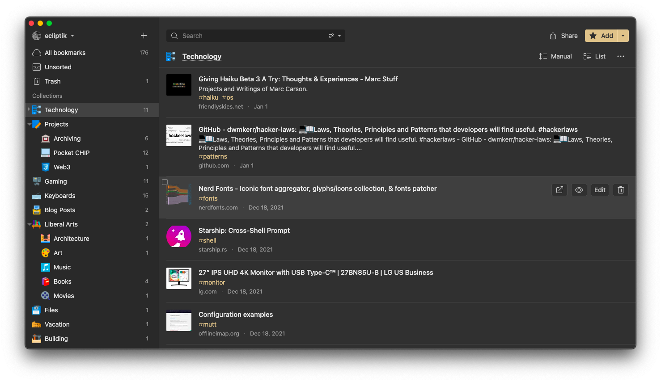The image size is (661, 382).
Task: Click the Music collection note icon
Action: pyautogui.click(x=46, y=267)
